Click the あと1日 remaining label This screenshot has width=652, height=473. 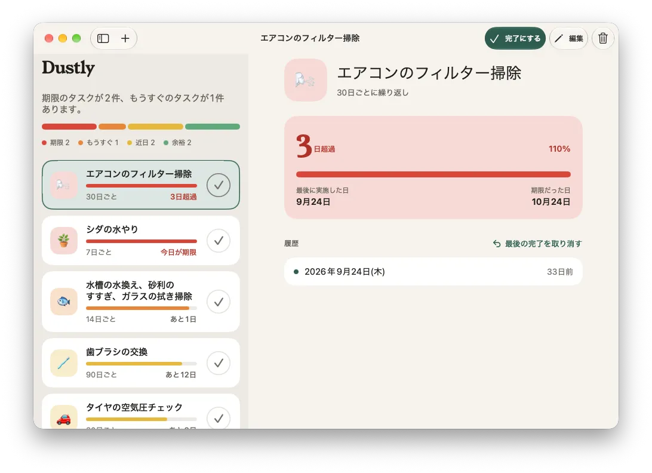(183, 319)
